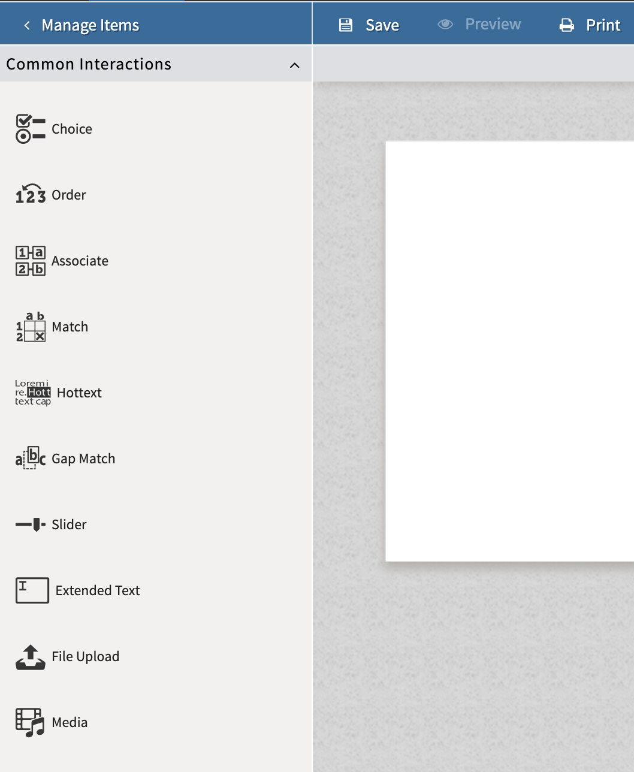
Task: Click the blank white item canvas
Action: tap(509, 351)
